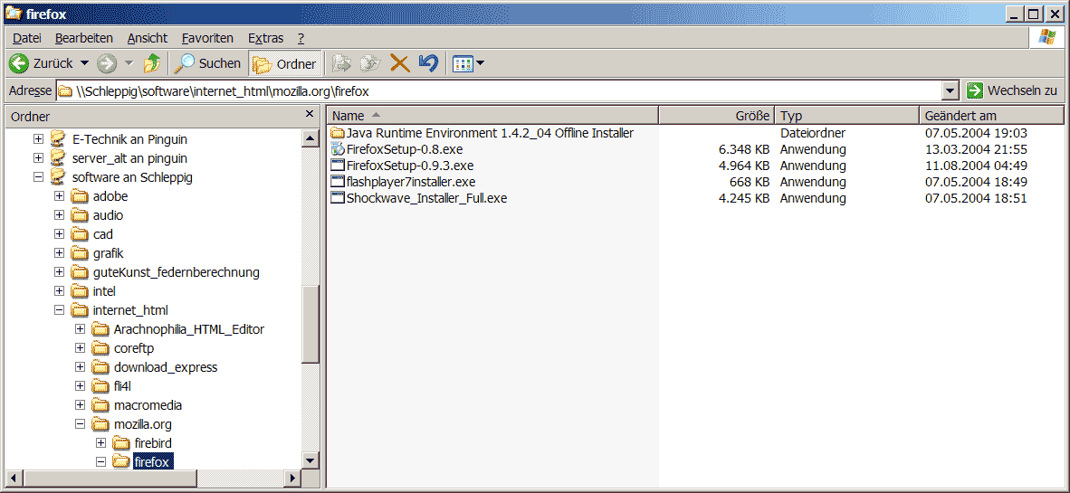The height and width of the screenshot is (493, 1070).
Task: Select the FirefoxSetup-0.9.3.exe file icon
Action: (337, 166)
